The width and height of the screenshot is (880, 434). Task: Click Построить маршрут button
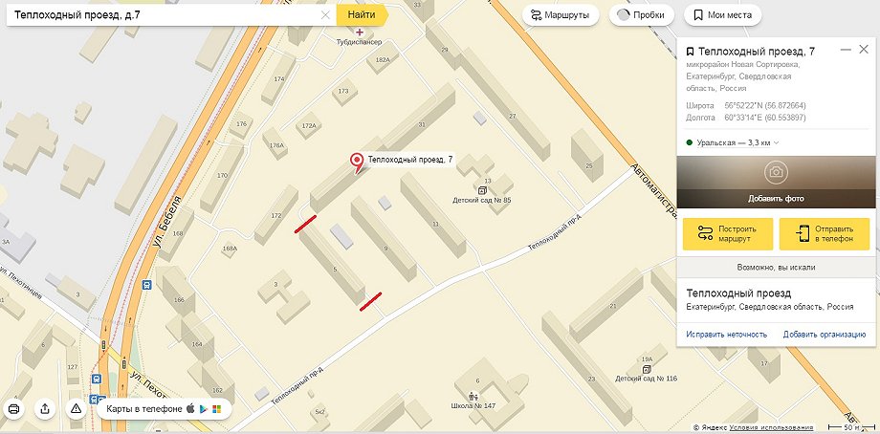[727, 234]
